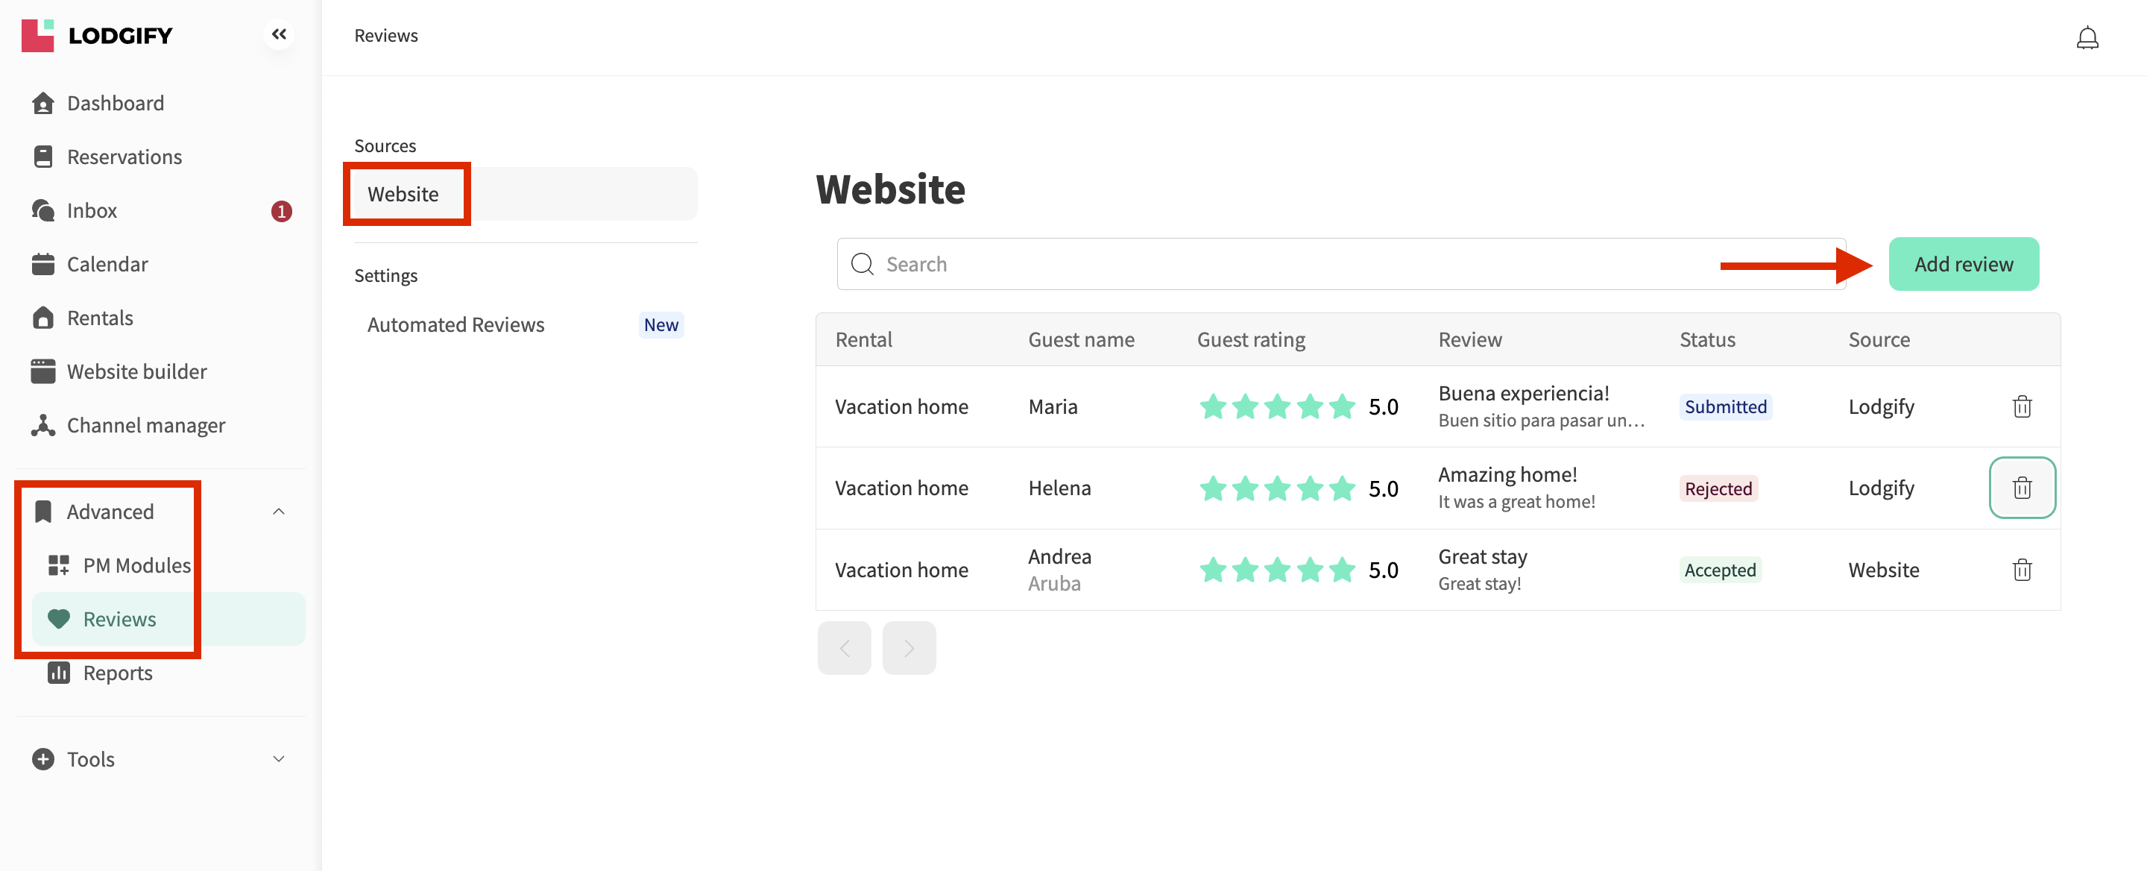Open the Inbox with unread badge

coord(92,211)
